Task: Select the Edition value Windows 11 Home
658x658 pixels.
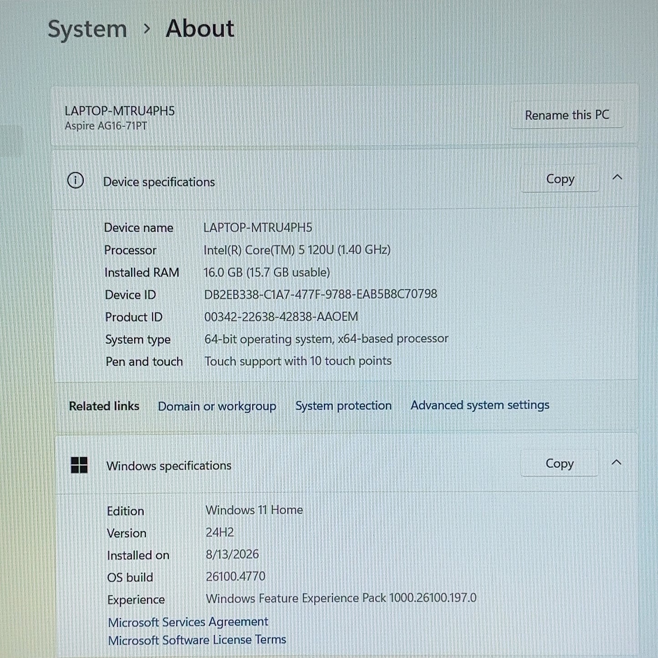Action: (254, 510)
